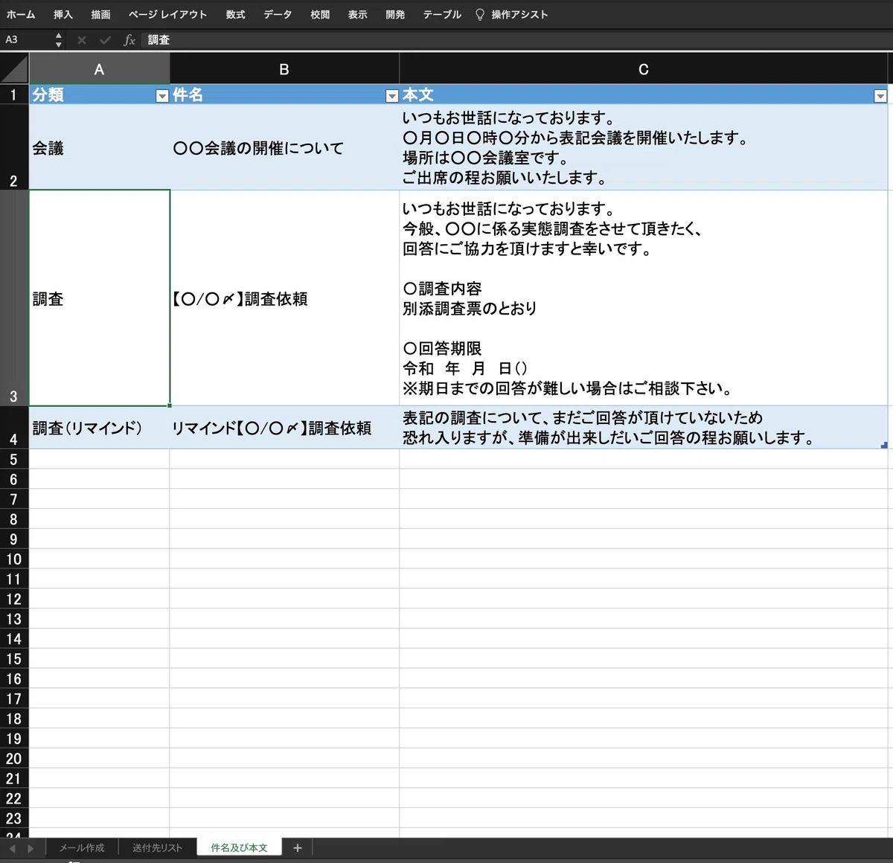Click the formula bar containing 調査
This screenshot has width=893, height=863.
tap(517, 39)
